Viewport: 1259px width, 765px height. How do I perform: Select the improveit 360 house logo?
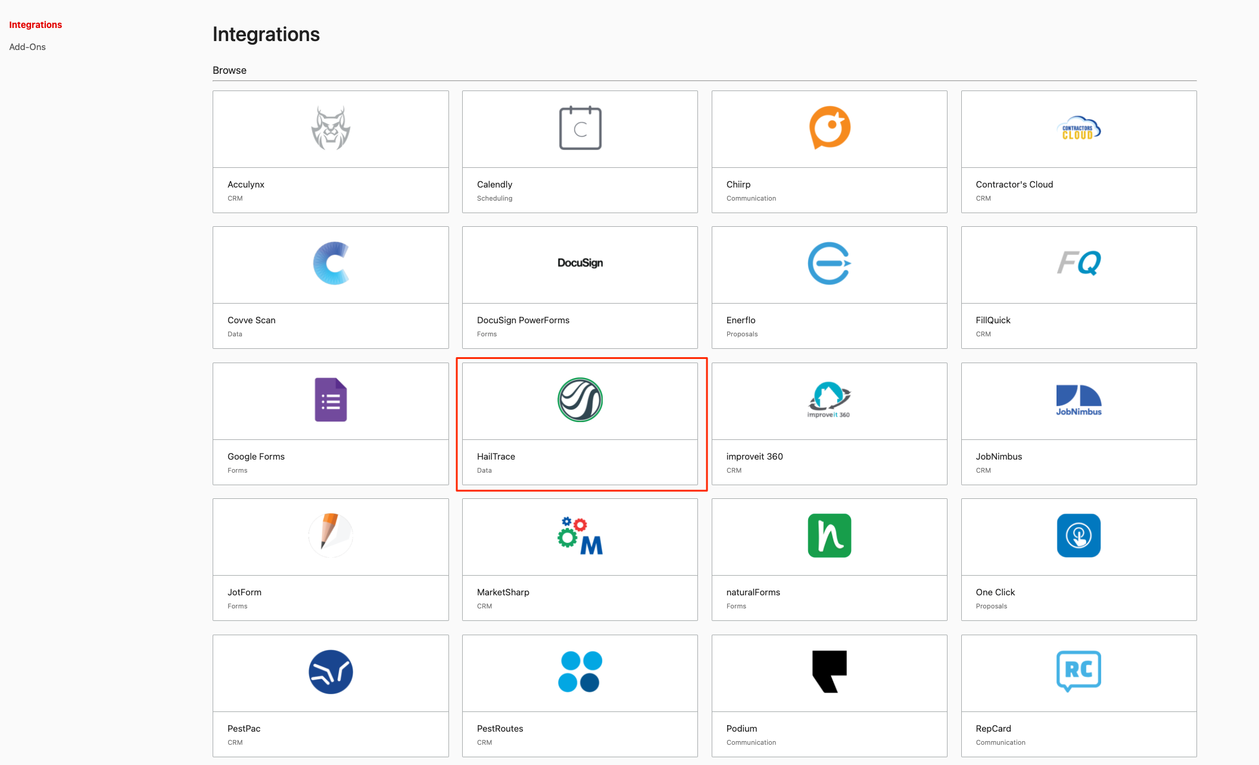829,399
